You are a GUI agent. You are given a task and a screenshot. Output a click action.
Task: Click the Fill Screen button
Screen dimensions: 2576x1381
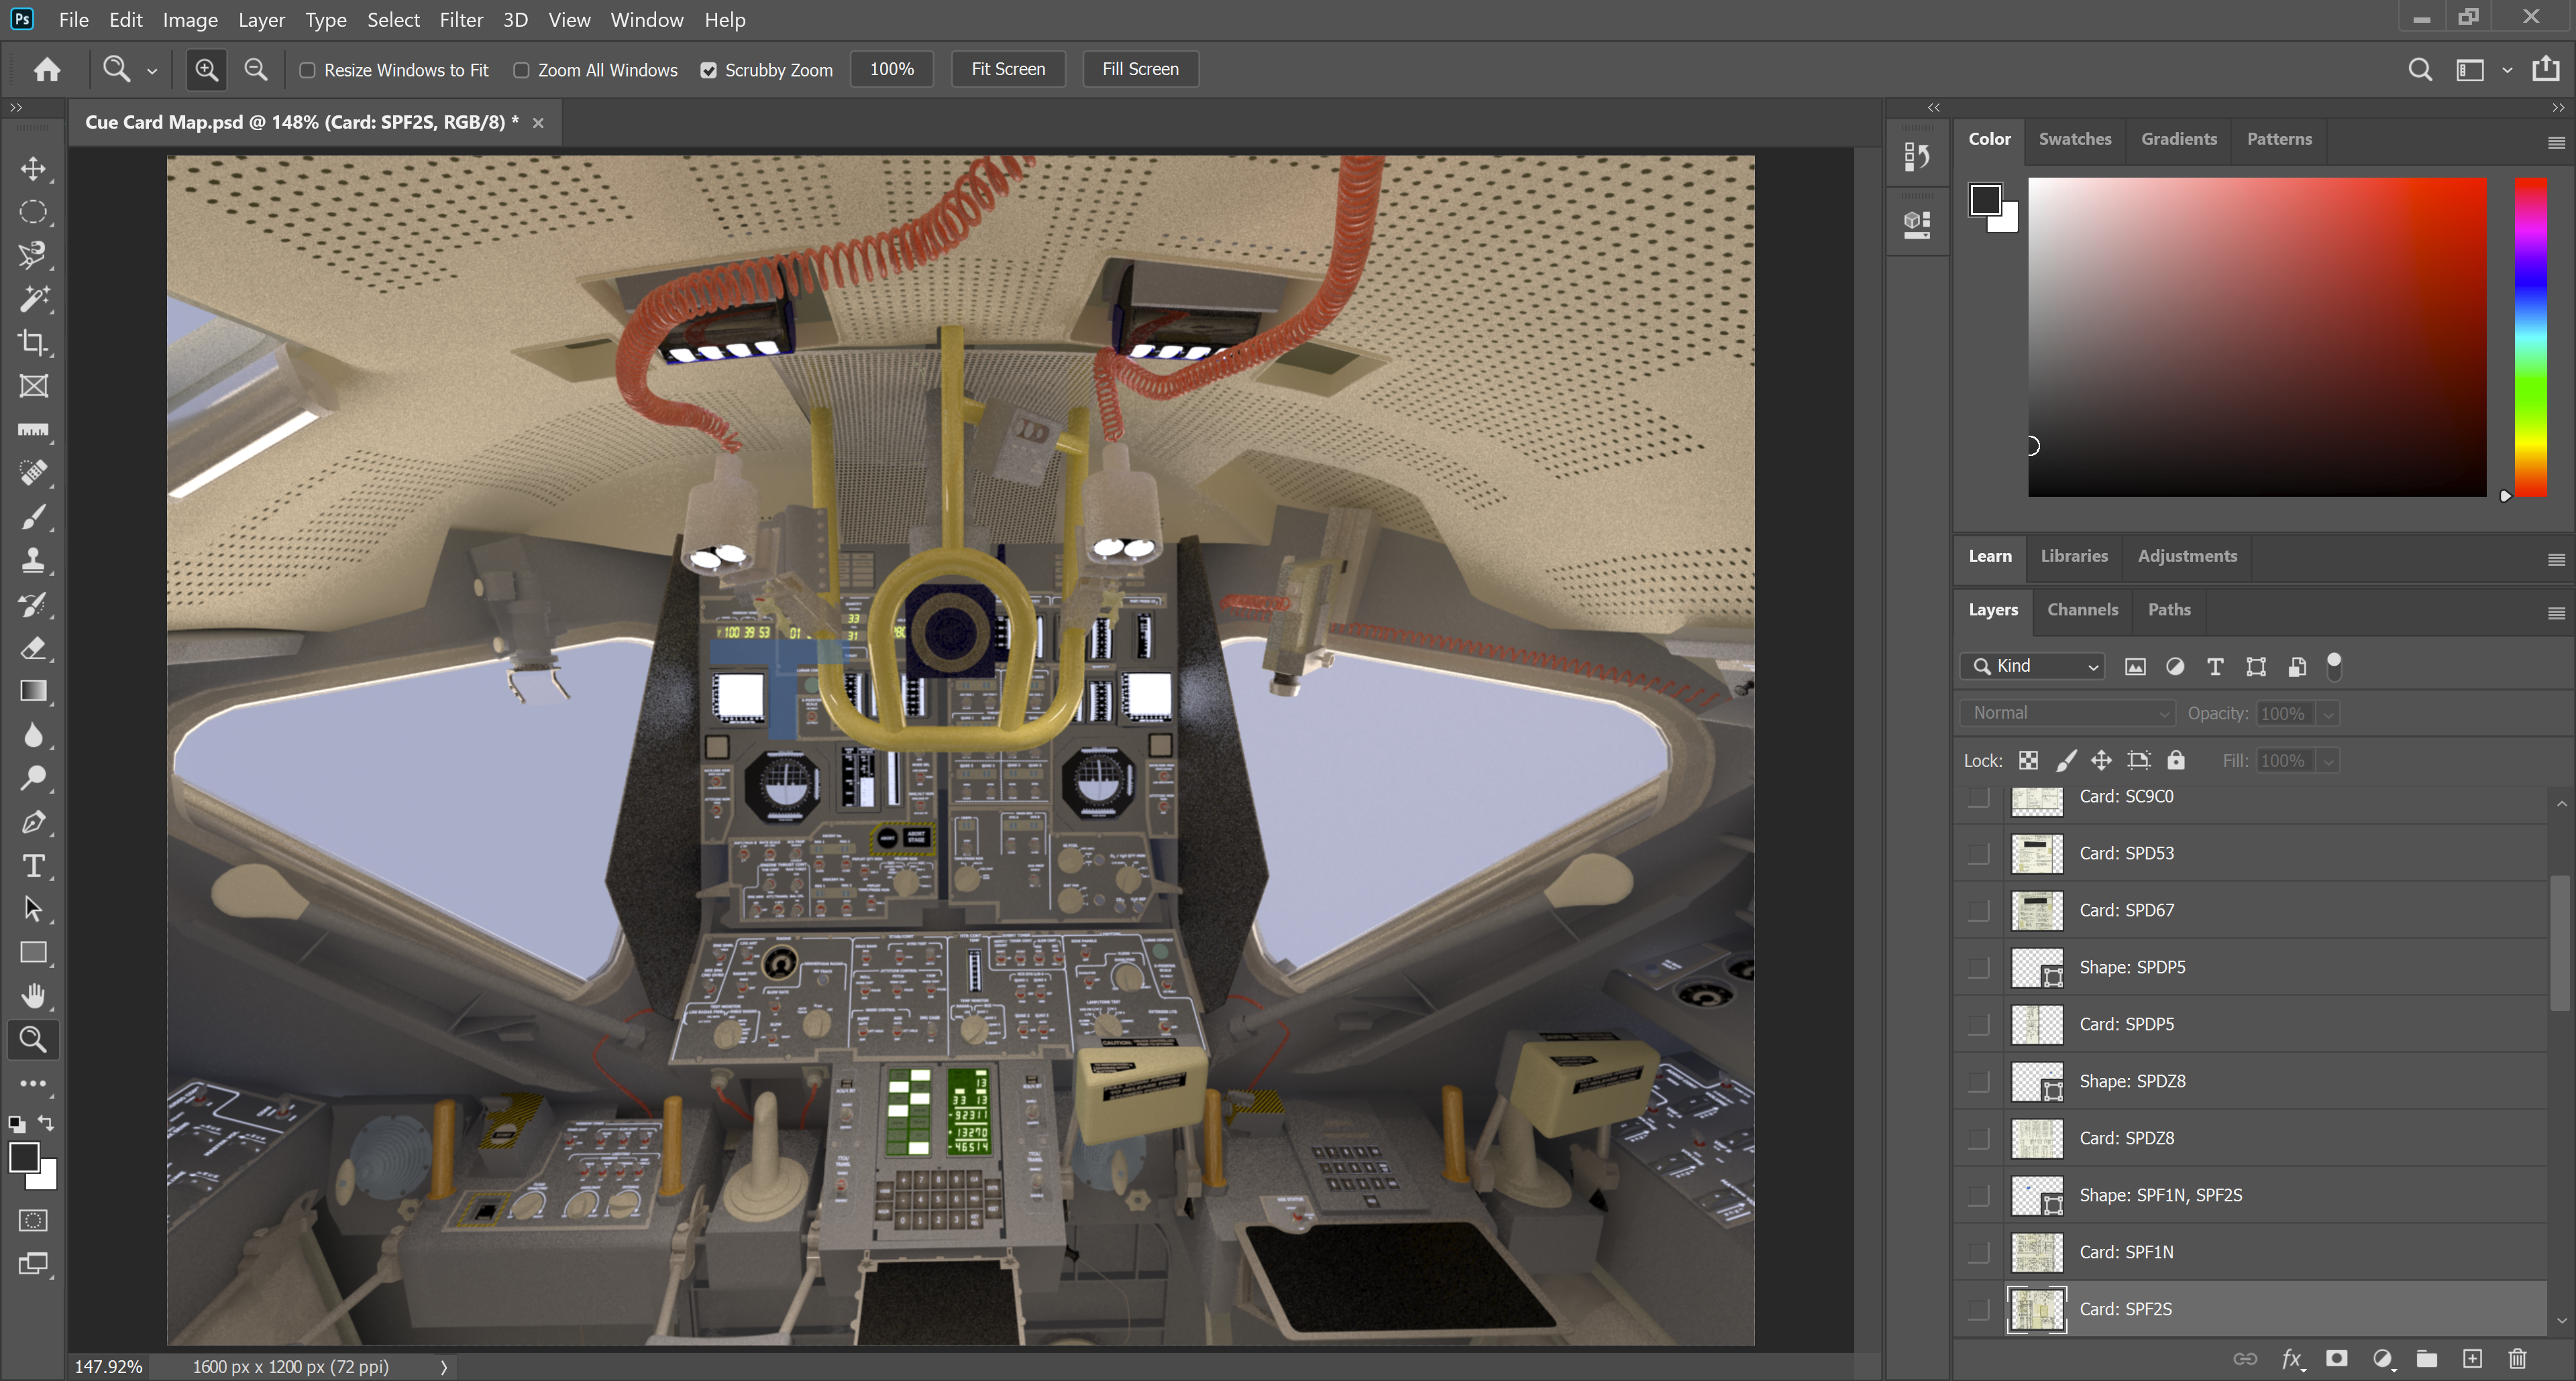pyautogui.click(x=1140, y=69)
